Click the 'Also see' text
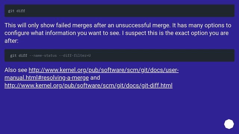This screenshot has width=239, height=134. (16, 70)
